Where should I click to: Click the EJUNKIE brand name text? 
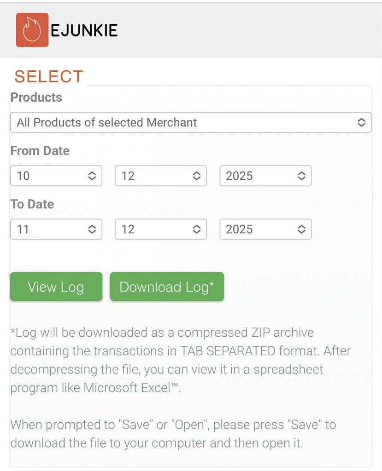(x=84, y=30)
